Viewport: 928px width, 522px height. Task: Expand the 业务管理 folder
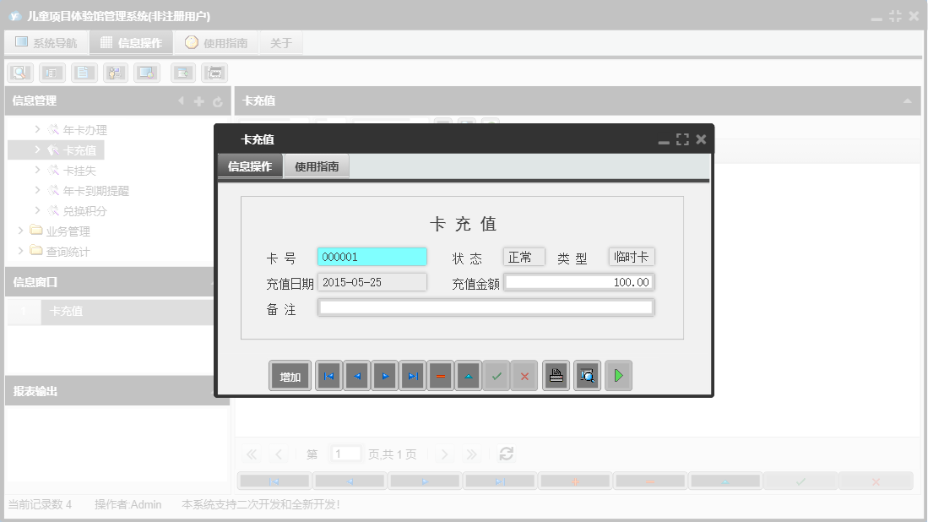[20, 229]
